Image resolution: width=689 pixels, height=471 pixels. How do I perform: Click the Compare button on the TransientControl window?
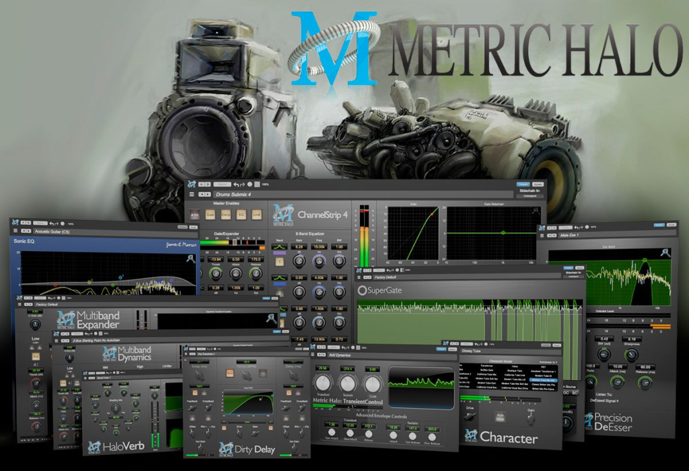[x=441, y=349]
